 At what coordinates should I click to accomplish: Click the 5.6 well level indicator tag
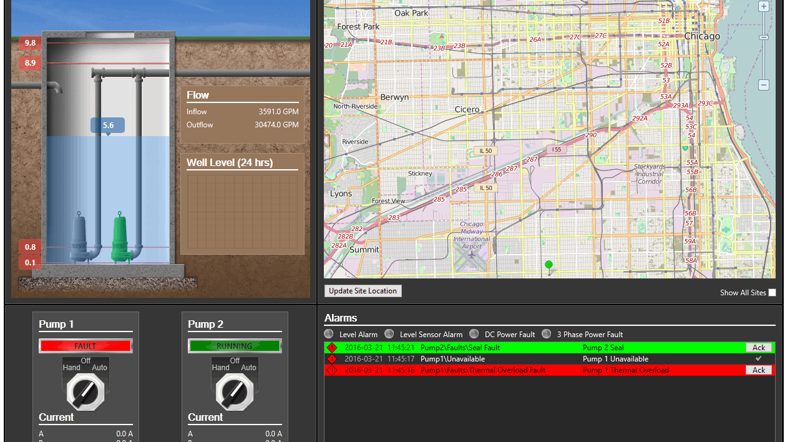coord(107,125)
